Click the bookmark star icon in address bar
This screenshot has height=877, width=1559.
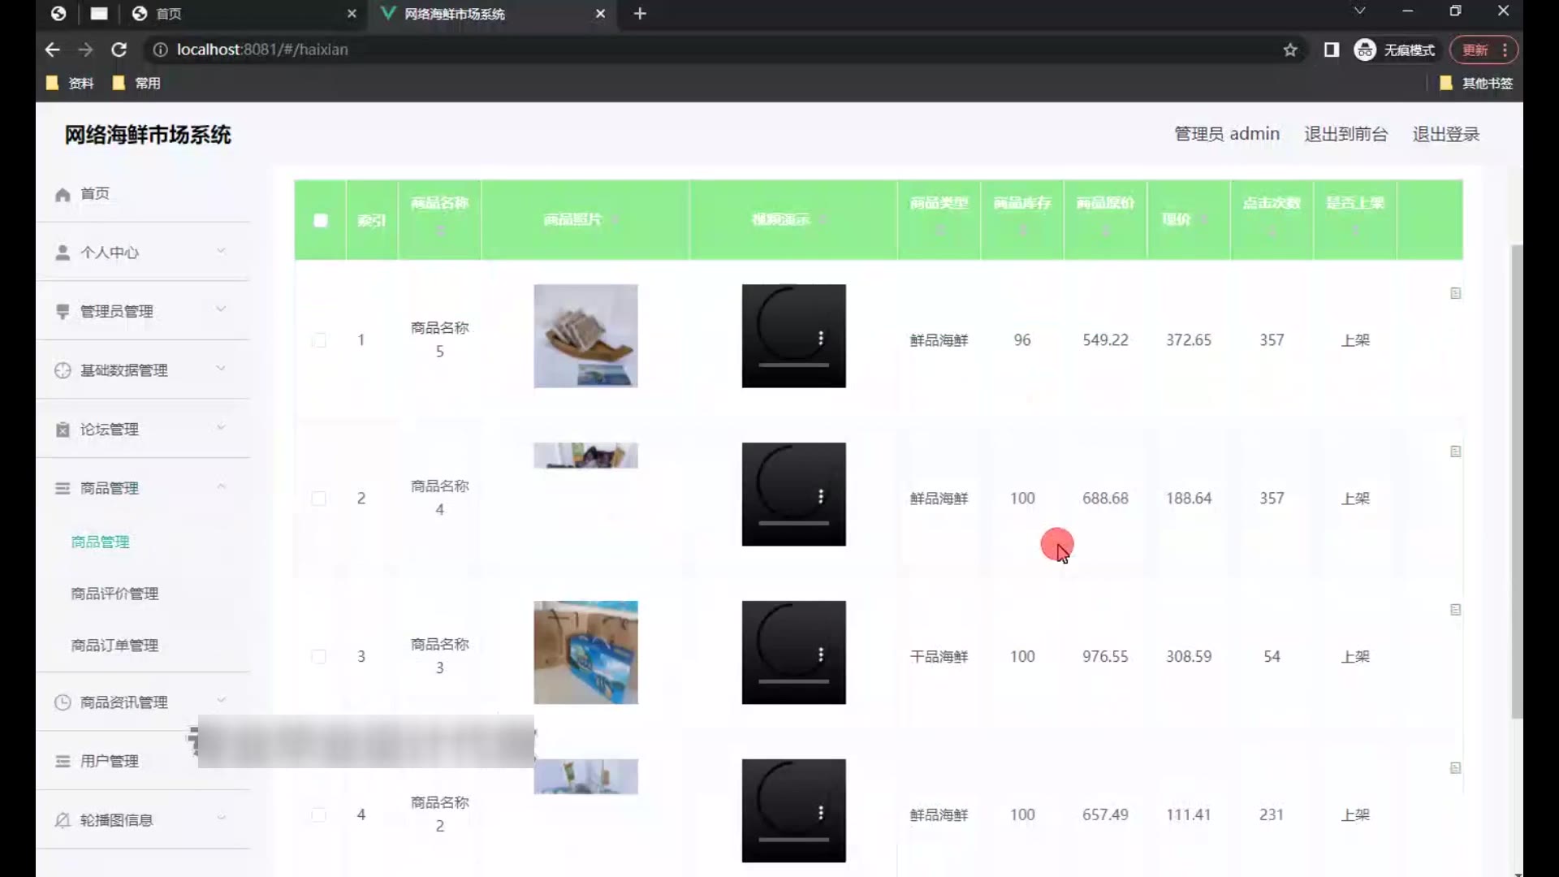click(x=1290, y=50)
